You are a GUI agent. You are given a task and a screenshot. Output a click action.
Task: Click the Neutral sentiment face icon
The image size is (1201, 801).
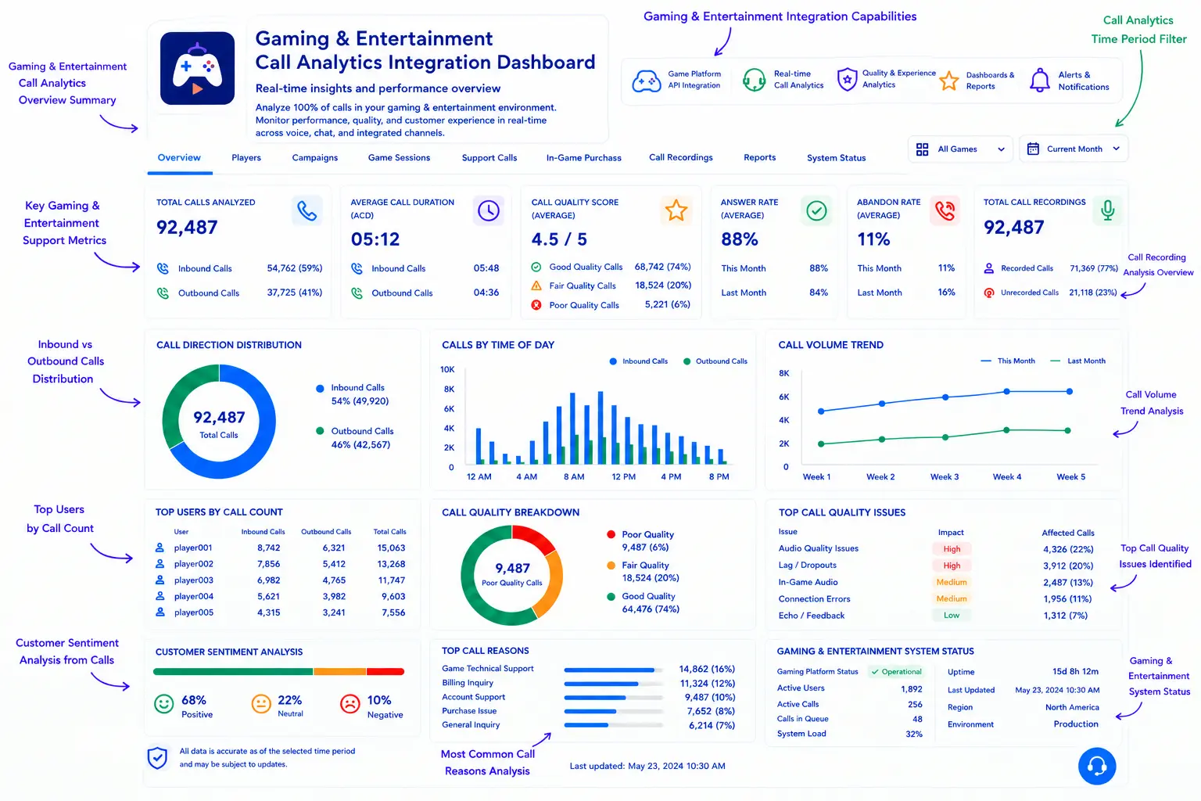pos(261,704)
